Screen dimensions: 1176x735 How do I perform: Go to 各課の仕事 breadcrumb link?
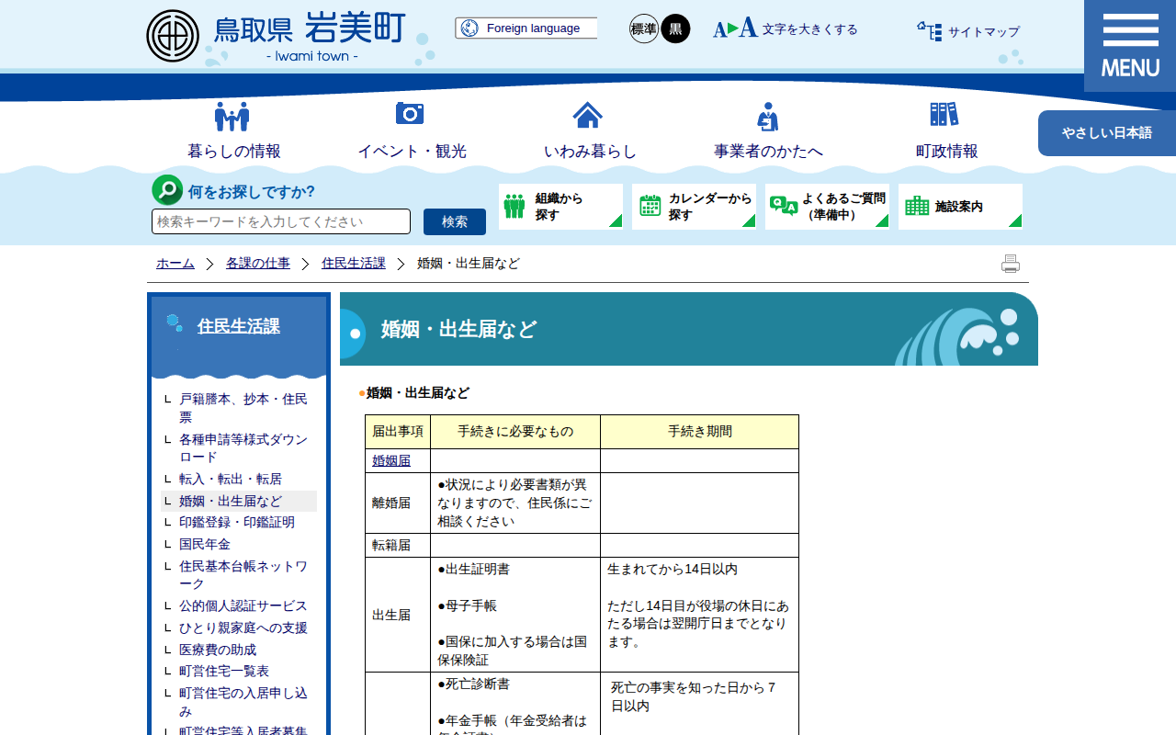[x=258, y=264]
